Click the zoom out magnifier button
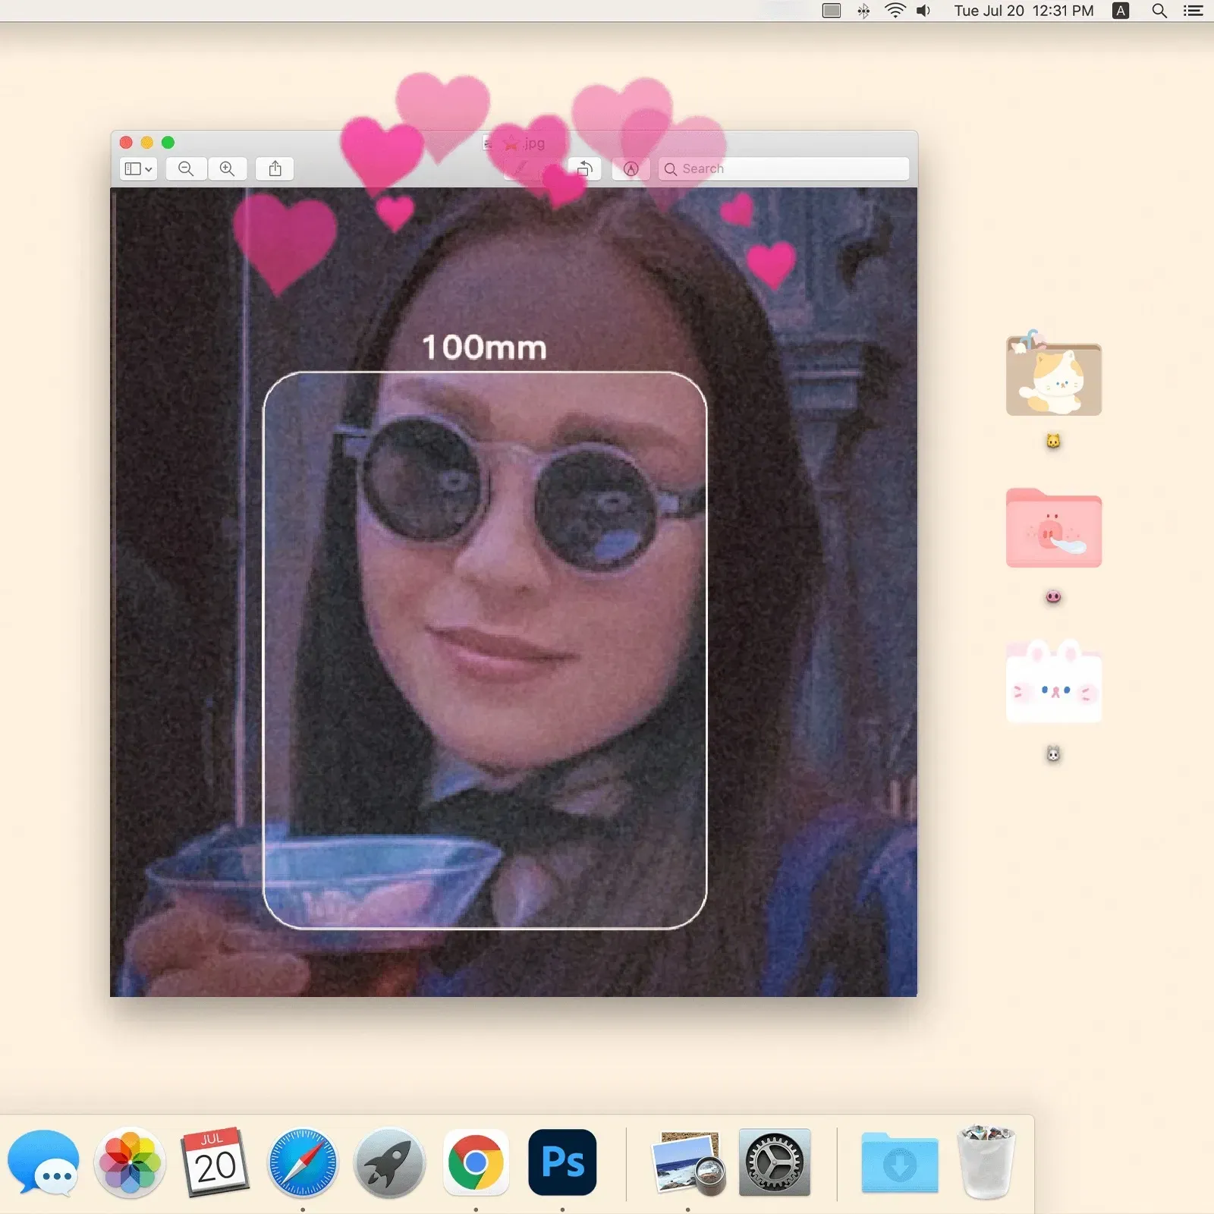 click(x=186, y=168)
